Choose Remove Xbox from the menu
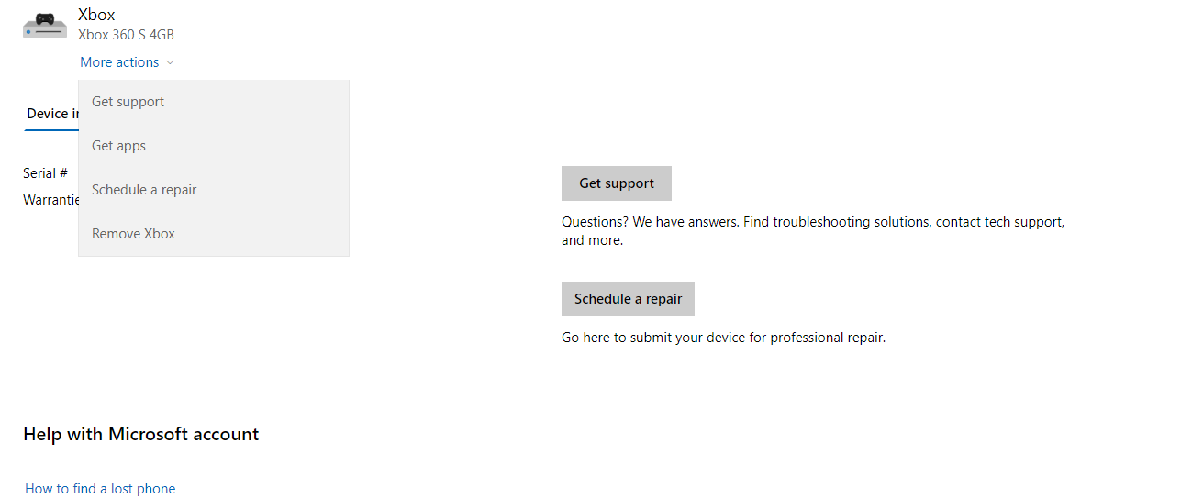This screenshot has height=499, width=1181. click(x=214, y=234)
